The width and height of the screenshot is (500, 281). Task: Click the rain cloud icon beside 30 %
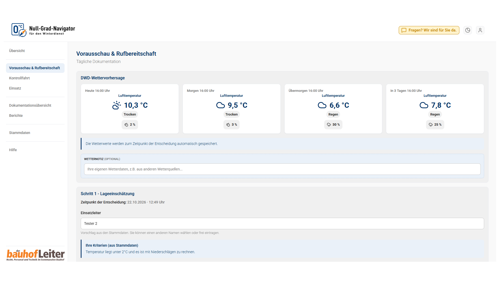pos(329,125)
